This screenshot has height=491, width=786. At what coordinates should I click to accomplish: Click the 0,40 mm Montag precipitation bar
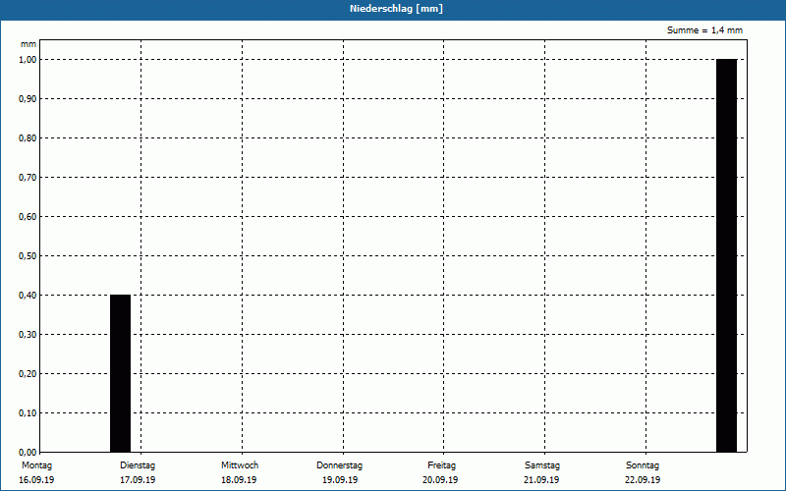(120, 373)
